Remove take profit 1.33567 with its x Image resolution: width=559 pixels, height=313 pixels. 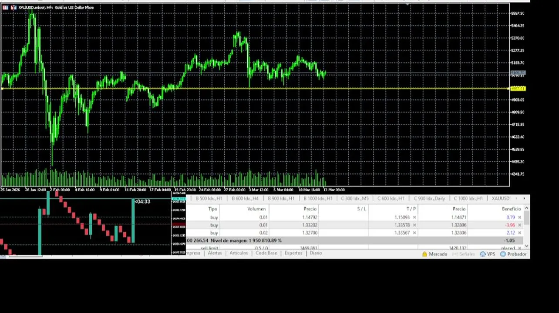coord(414,233)
